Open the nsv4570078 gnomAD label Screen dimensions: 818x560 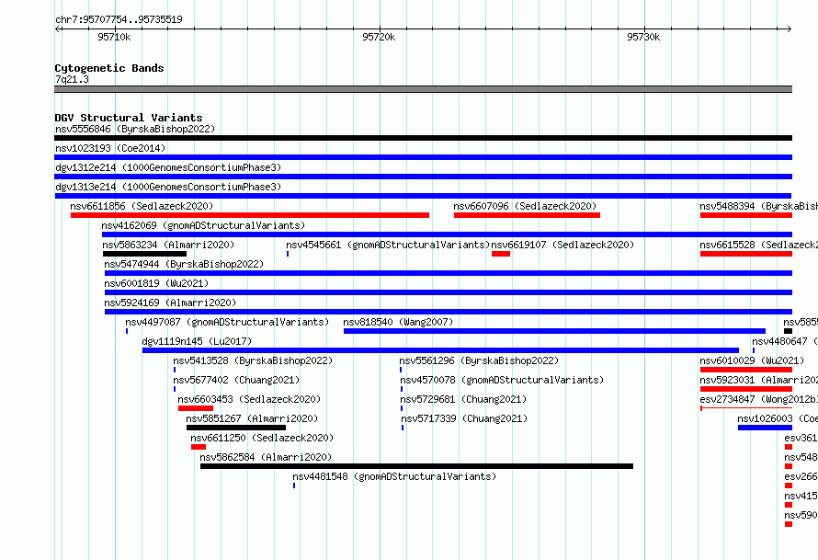[x=502, y=380]
